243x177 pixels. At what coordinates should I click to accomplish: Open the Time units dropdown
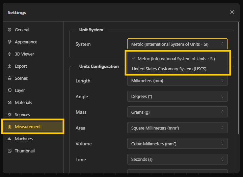pos(177,160)
